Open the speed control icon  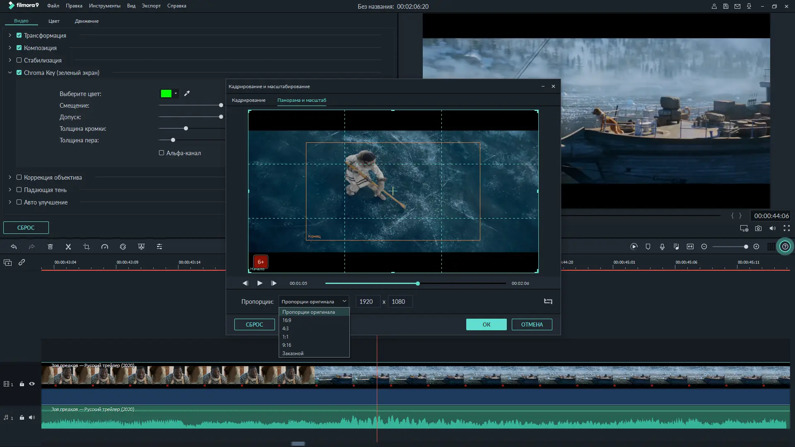point(105,247)
